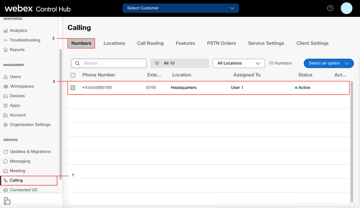Click the Status column header
Screen dimensions: 360x208
(x=305, y=75)
